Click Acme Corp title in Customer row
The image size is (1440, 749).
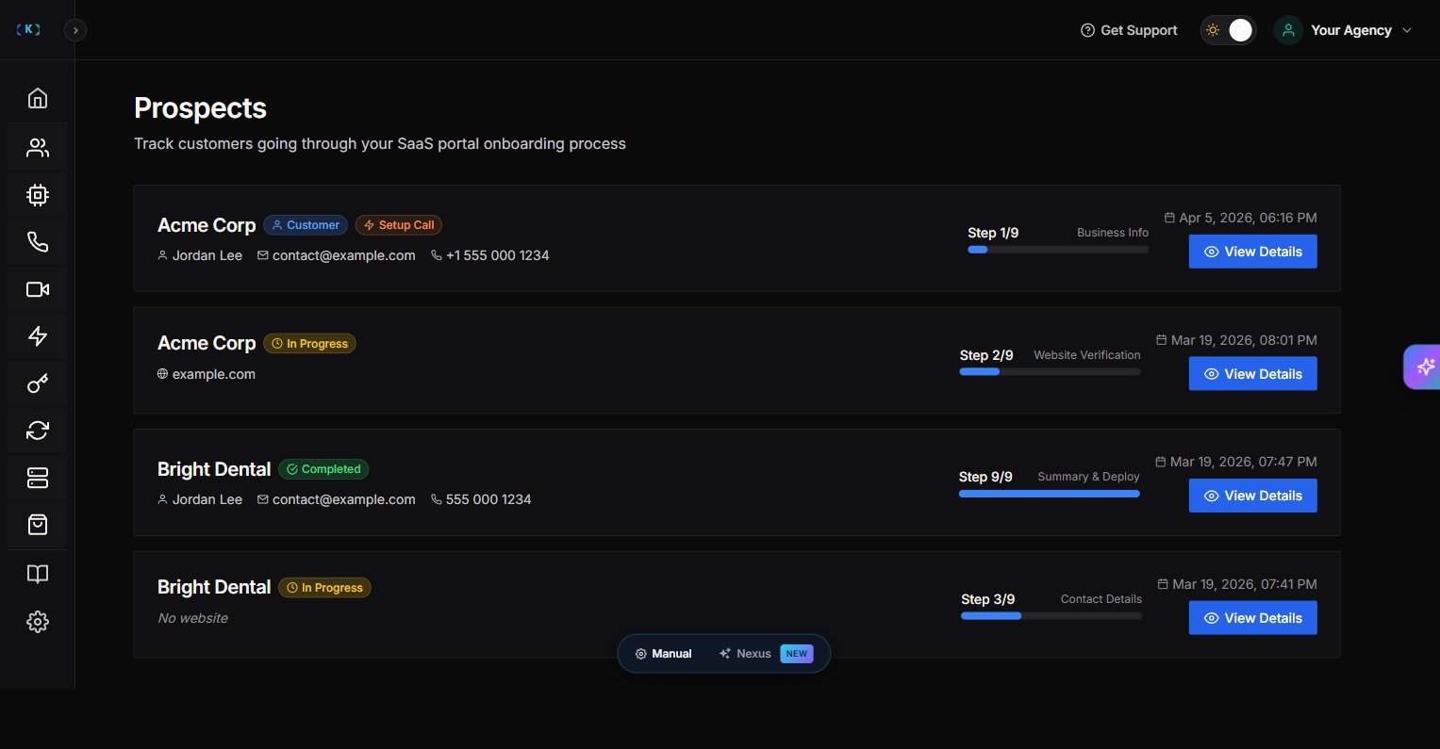pos(207,225)
